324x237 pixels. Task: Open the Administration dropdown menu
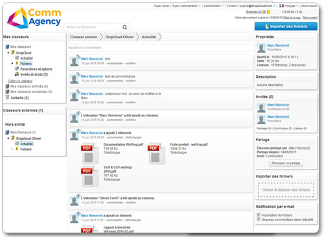214,6
